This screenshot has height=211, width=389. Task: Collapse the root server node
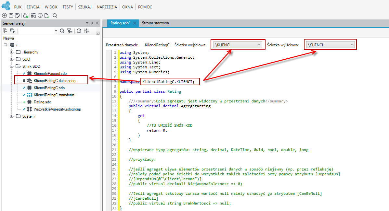click(5, 45)
